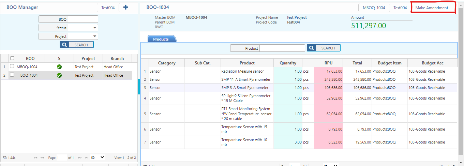Click the Product search input field
The width and height of the screenshot is (464, 166).
pyautogui.click(x=282, y=48)
